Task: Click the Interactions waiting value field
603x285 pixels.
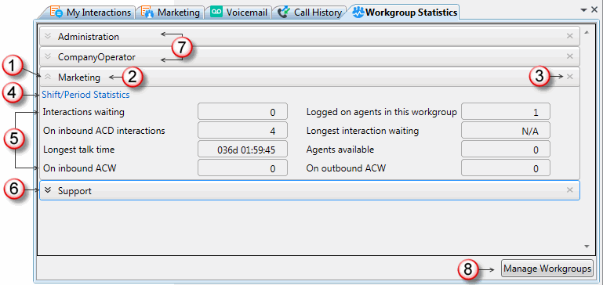Action: pos(242,112)
